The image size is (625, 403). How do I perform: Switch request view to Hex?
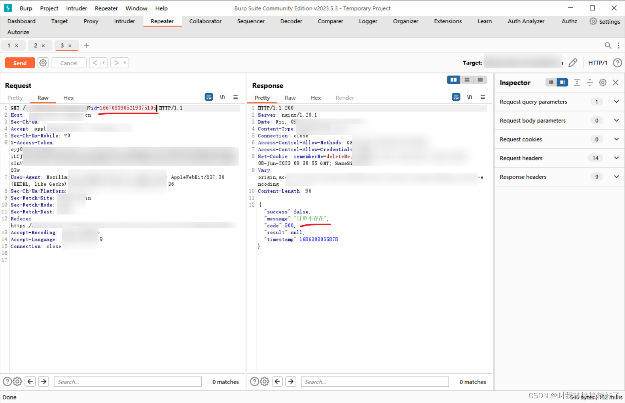[68, 98]
